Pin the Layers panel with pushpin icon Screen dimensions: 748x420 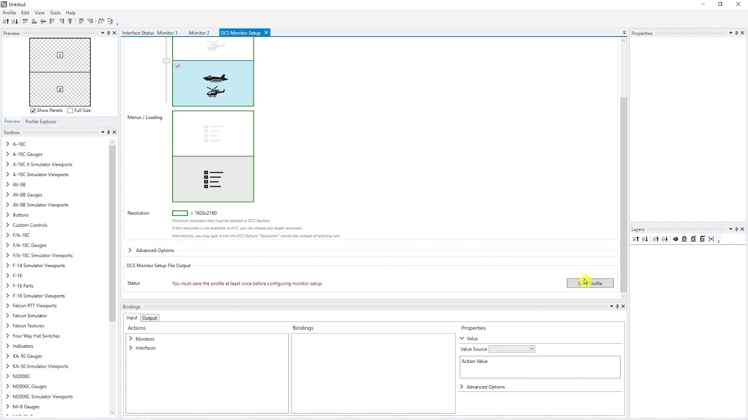coord(736,229)
